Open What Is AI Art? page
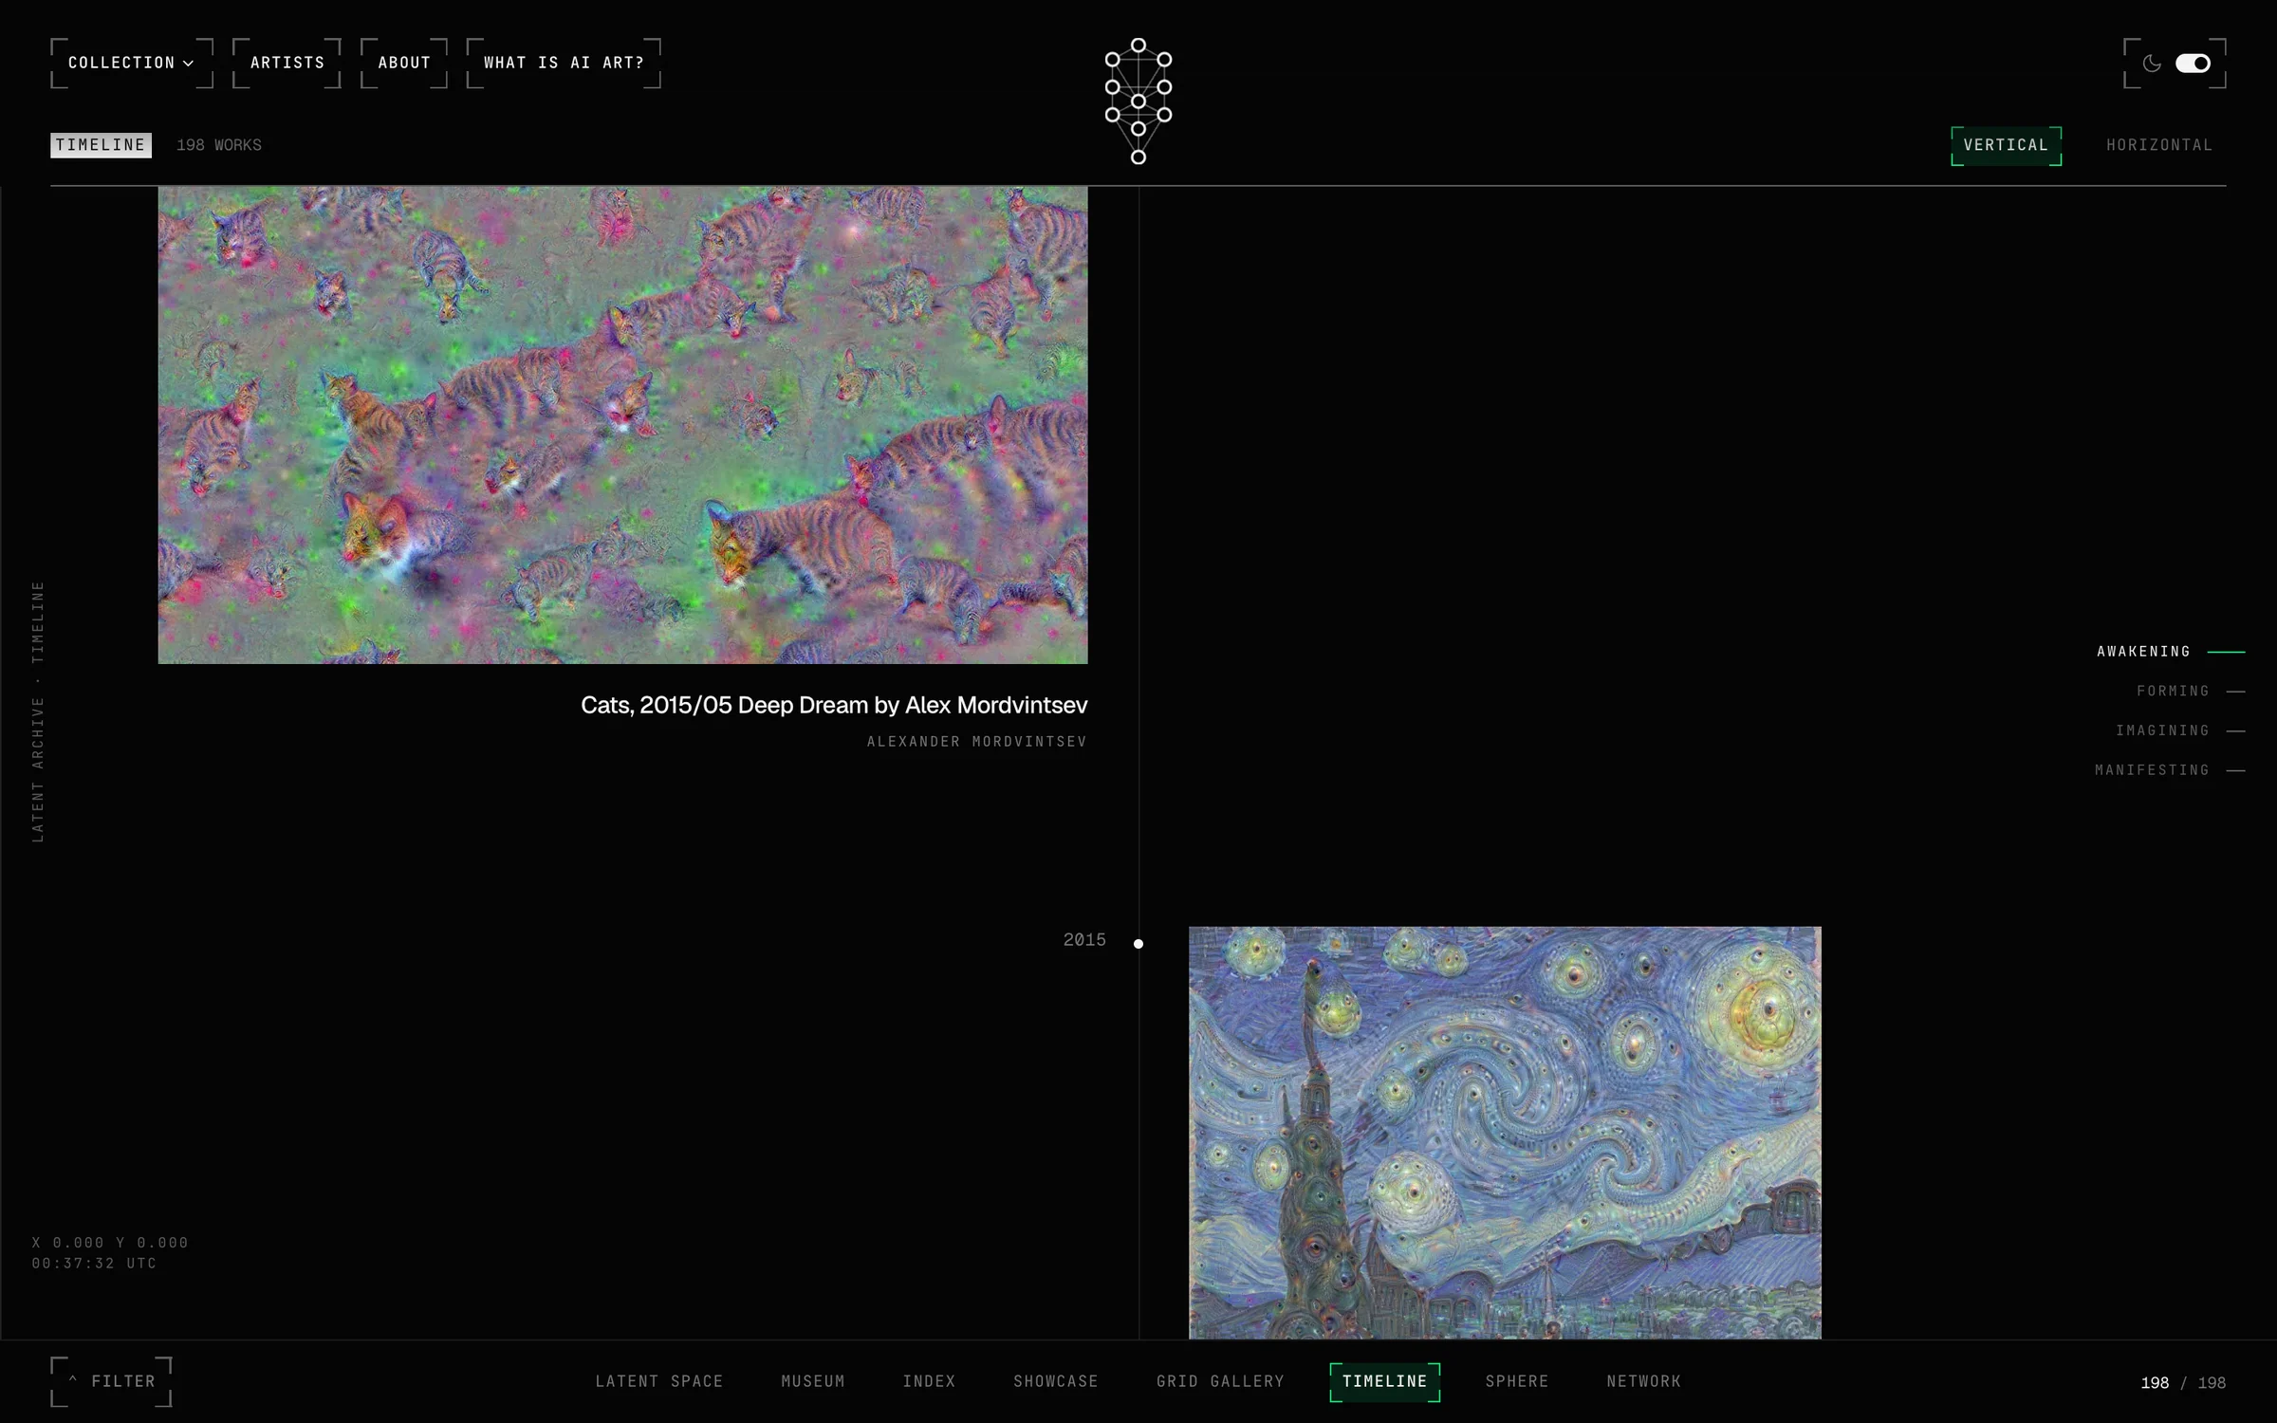The image size is (2277, 1423). (564, 64)
